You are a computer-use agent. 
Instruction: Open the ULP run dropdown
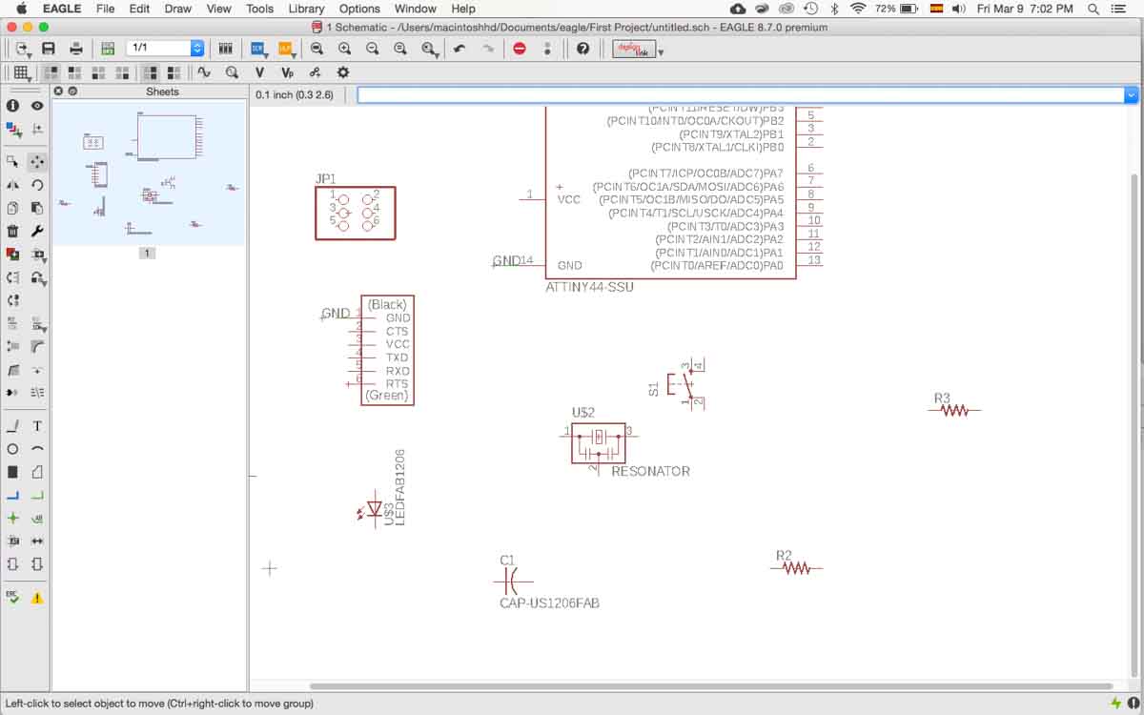[x=286, y=49]
